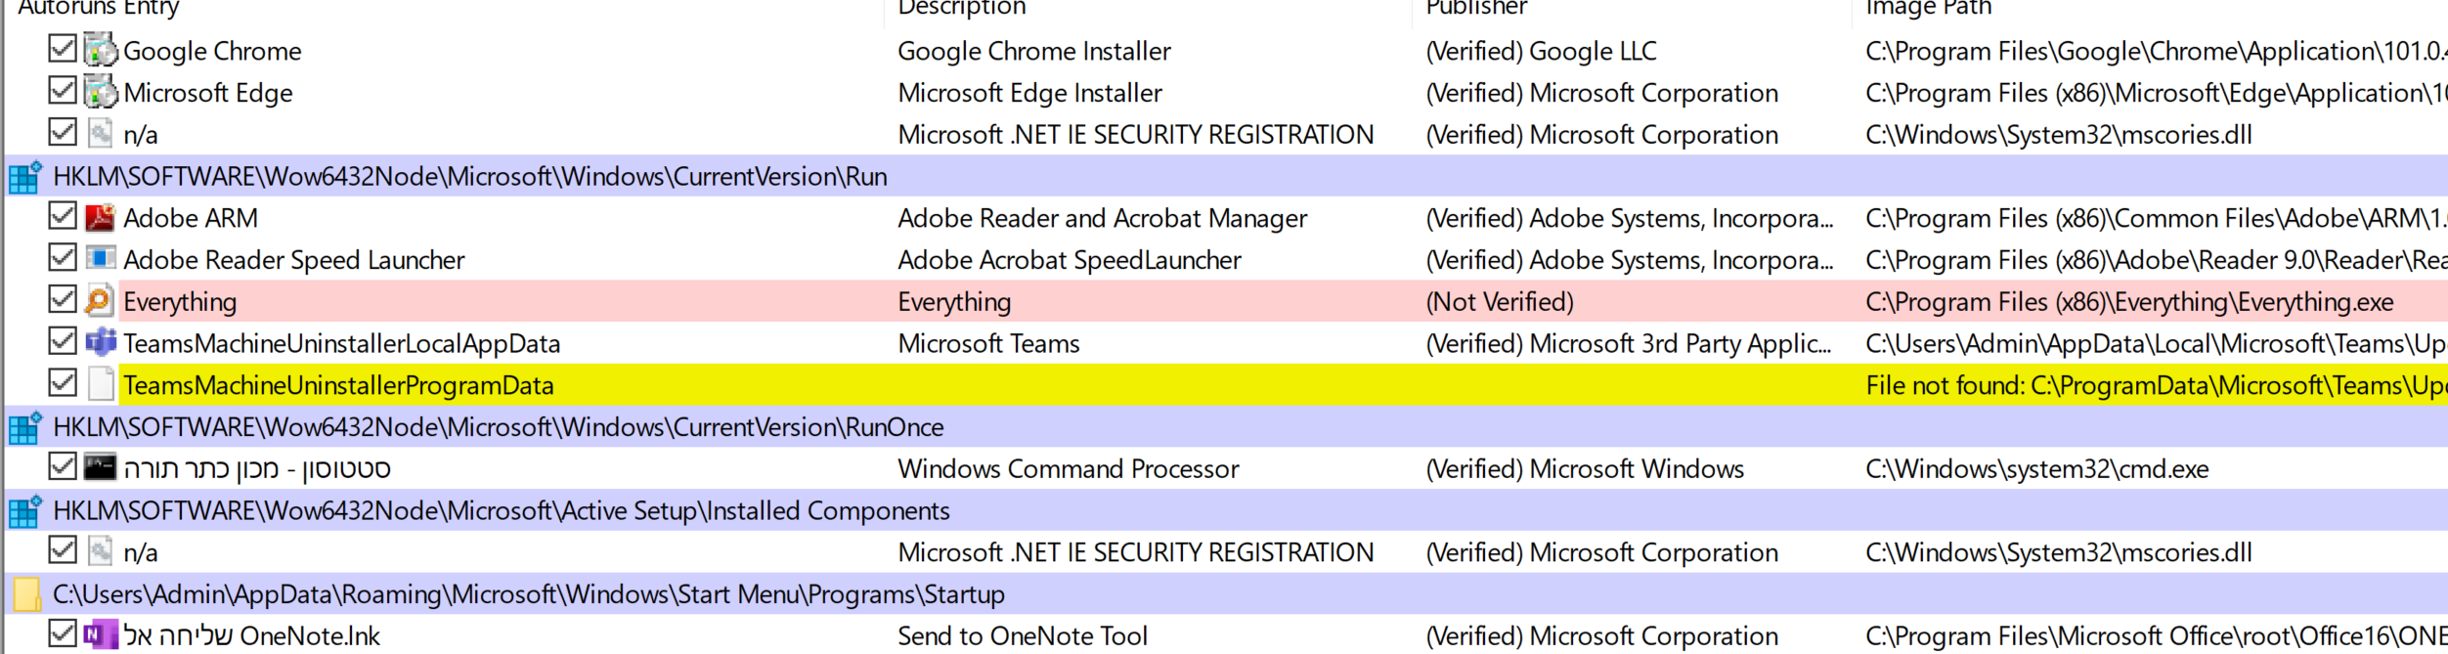
Task: Click "(Verified) Microsoft 3rd Party Applic..." publisher
Action: (x=1629, y=344)
